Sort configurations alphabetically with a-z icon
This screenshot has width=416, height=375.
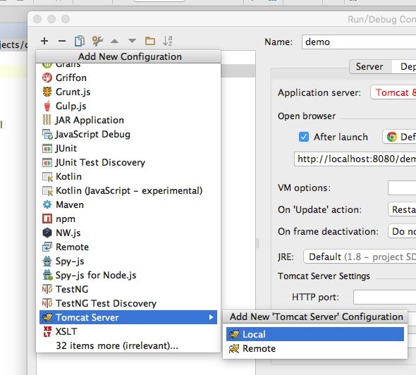pyautogui.click(x=168, y=41)
